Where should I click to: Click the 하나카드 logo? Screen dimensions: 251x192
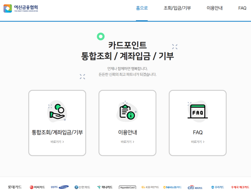click(105, 187)
